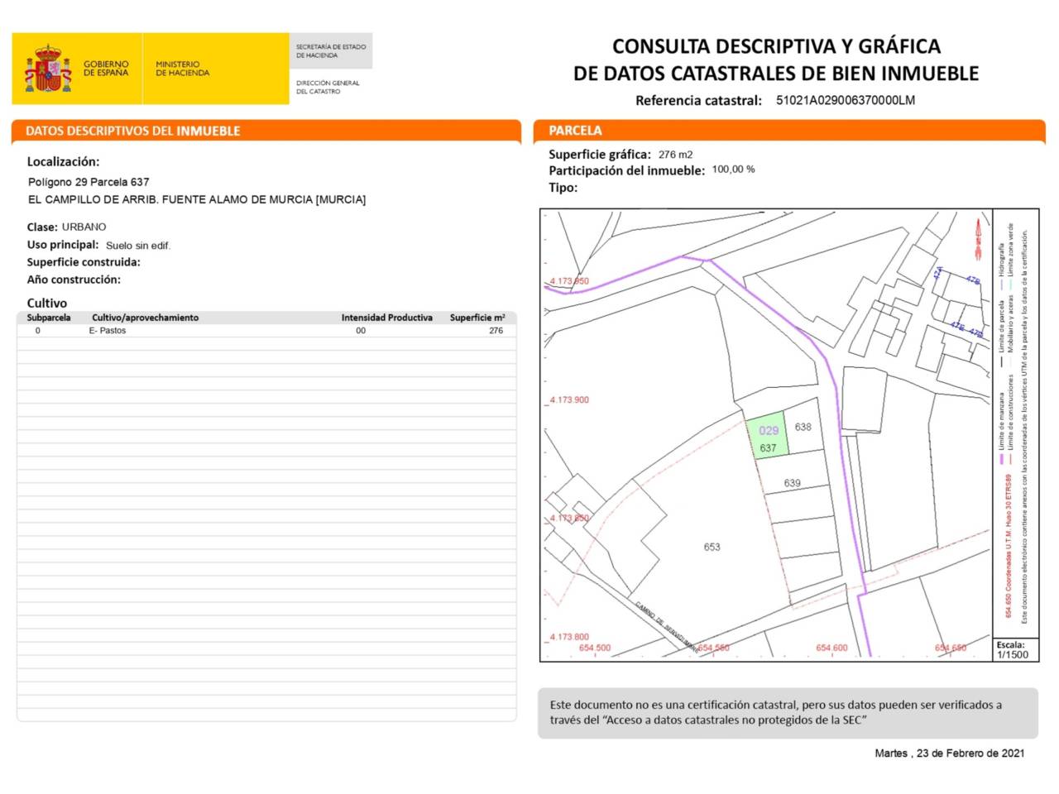The height and width of the screenshot is (794, 1059).
Task: Click the '276 m2' superficie gráfica value
Action: click(675, 155)
